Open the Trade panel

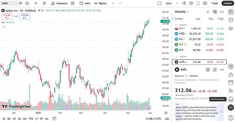pyautogui.click(x=215, y=3)
